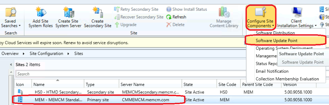Click the MEM primary site row icon
This screenshot has width=329, height=105.
20,99
